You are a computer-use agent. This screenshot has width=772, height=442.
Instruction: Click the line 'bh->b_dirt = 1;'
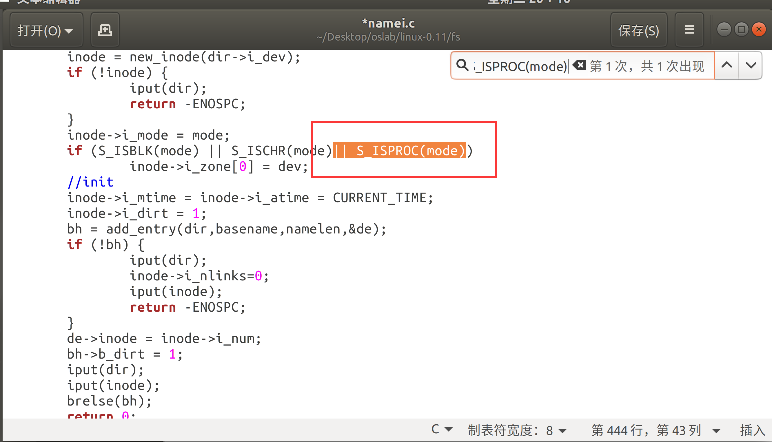[125, 354]
